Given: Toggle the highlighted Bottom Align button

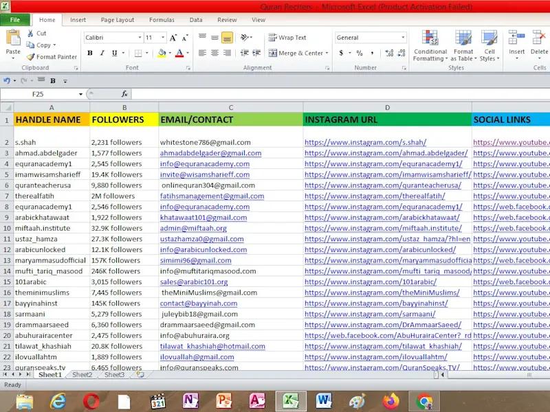Looking at the screenshot, I should tap(228, 37).
